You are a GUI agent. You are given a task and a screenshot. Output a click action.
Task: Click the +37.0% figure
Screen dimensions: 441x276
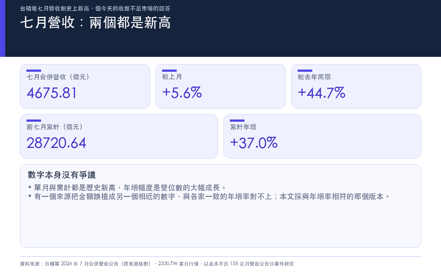254,143
